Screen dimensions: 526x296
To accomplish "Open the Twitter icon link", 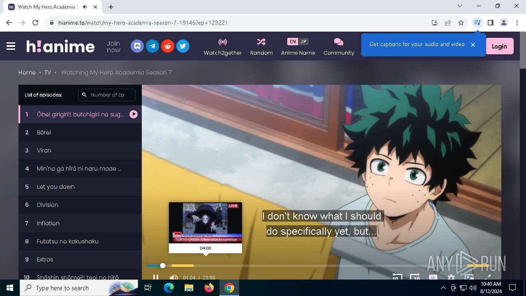I will pyautogui.click(x=183, y=46).
